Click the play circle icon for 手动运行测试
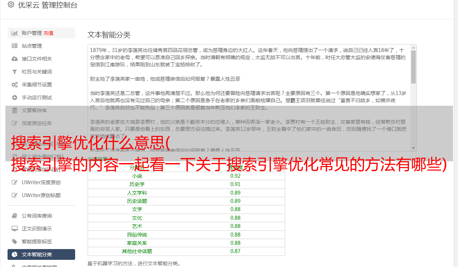458x267 pixels. (x=15, y=97)
